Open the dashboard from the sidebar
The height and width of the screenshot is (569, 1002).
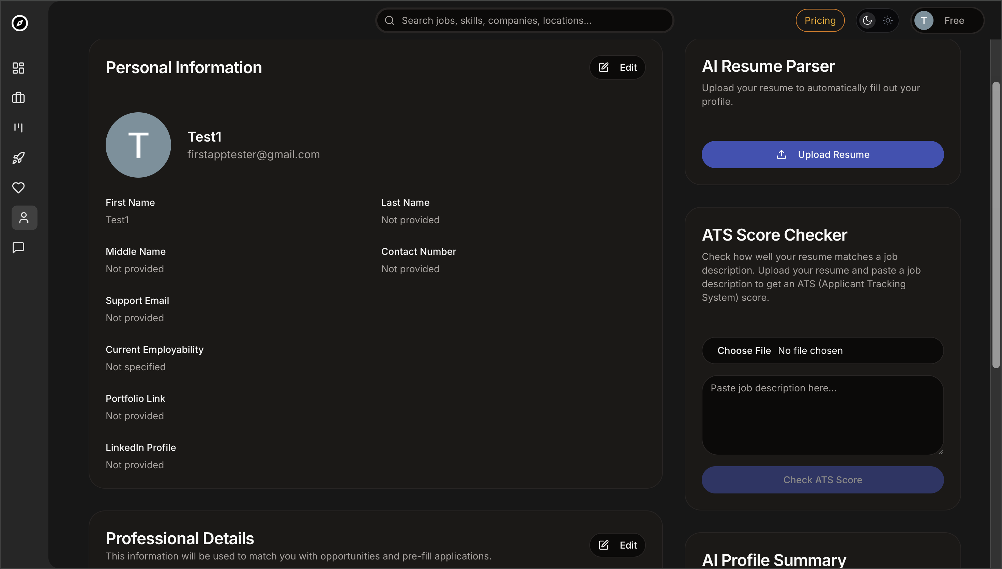[x=18, y=68]
